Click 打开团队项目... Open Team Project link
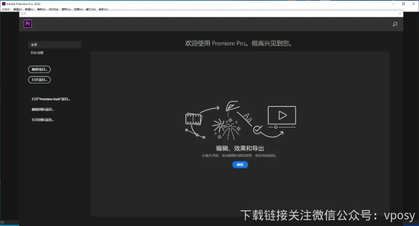Viewport: 419px width, 226px height. tap(43, 120)
